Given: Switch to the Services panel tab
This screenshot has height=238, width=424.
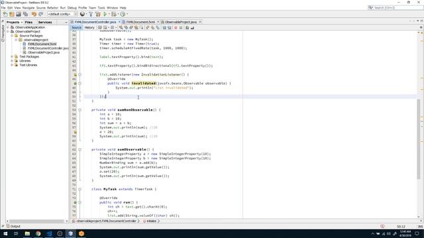Looking at the screenshot, I should click(x=45, y=22).
